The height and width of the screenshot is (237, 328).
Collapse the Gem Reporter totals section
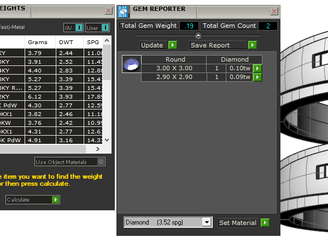coord(198,35)
